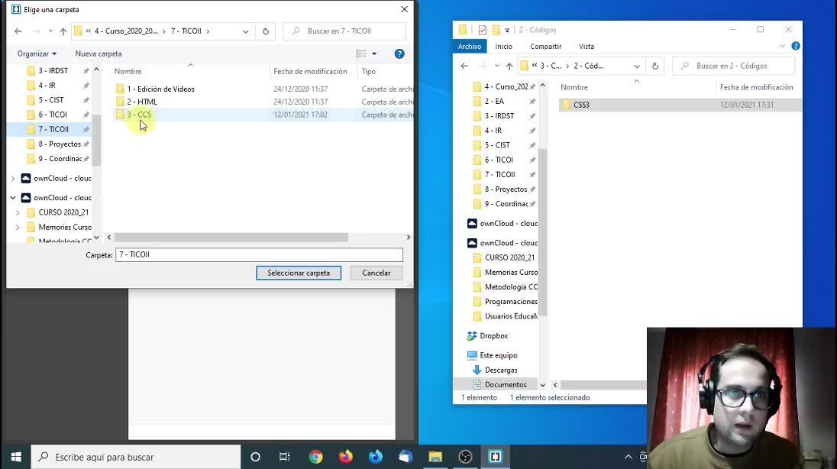Expand the CURSO 2020_21 tree node
Viewport: 837px width, 469px height.
pyautogui.click(x=18, y=212)
